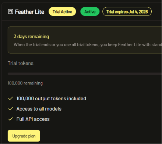Image resolution: width=162 pixels, height=144 pixels.
Task: Click the Feather Lite plan icon
Action: [11, 12]
